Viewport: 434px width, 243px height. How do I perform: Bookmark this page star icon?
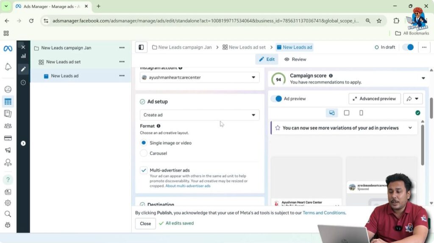[x=379, y=21]
